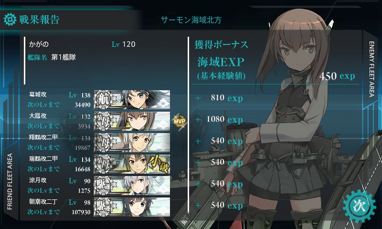Click the FRIEND FLEET AREA side label
Image resolution: width=382 pixels, height=229 pixels.
(x=10, y=182)
